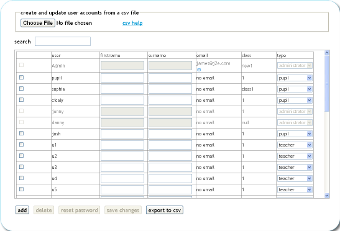Tick the u5 row checkbox
The width and height of the screenshot is (340, 231).
tap(21, 189)
